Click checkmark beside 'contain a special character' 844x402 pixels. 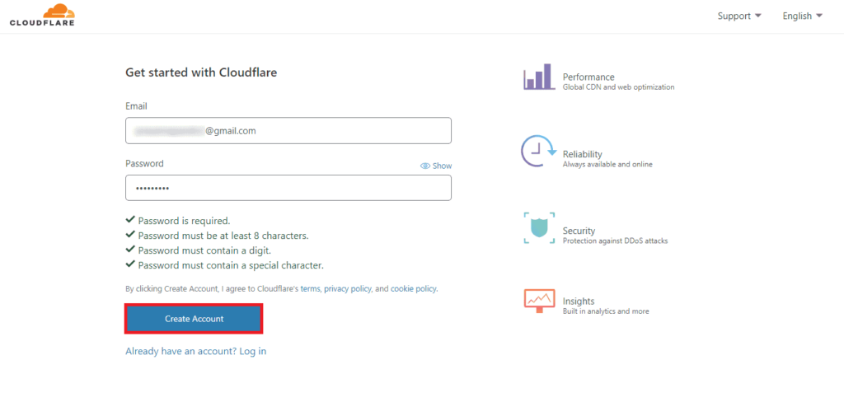[129, 264]
